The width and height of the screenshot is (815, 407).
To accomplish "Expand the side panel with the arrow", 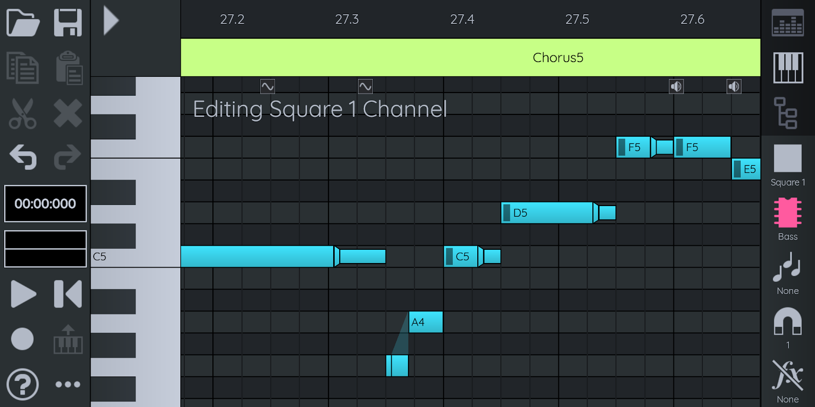I will coord(111,21).
